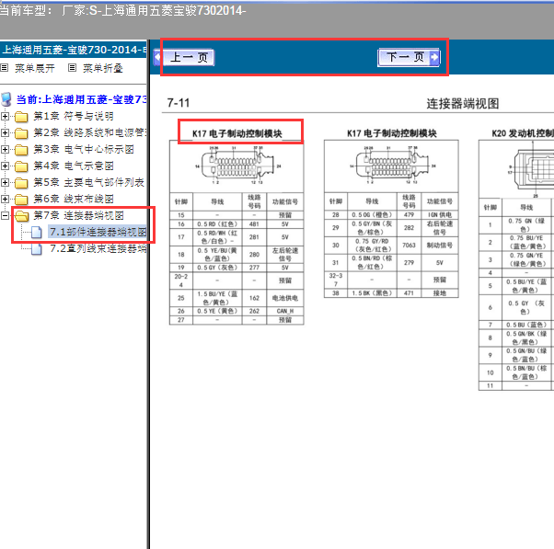The image size is (554, 549).
Task: Go to the next page (下一页)
Action: (409, 57)
